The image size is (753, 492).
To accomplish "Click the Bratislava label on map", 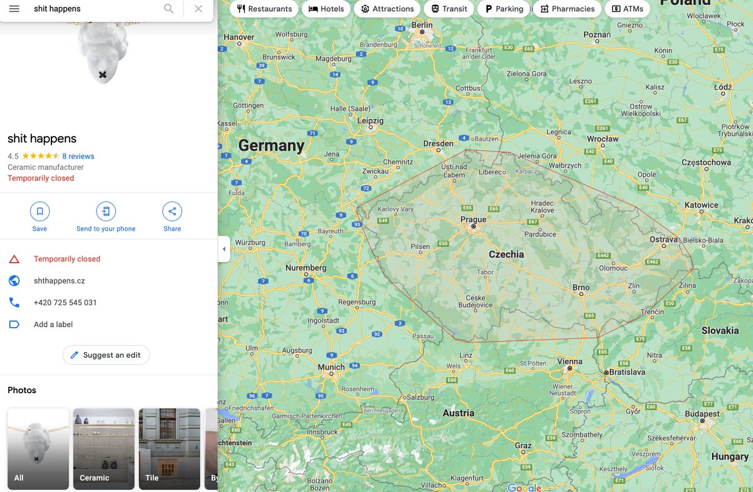I will tap(628, 372).
